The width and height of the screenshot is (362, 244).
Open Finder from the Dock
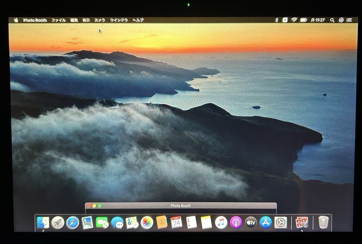click(43, 223)
